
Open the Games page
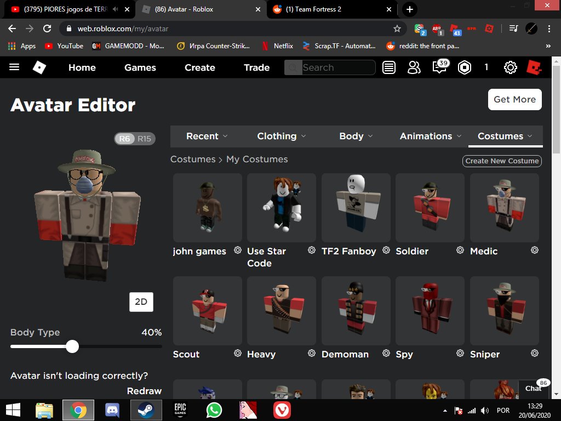pyautogui.click(x=140, y=67)
